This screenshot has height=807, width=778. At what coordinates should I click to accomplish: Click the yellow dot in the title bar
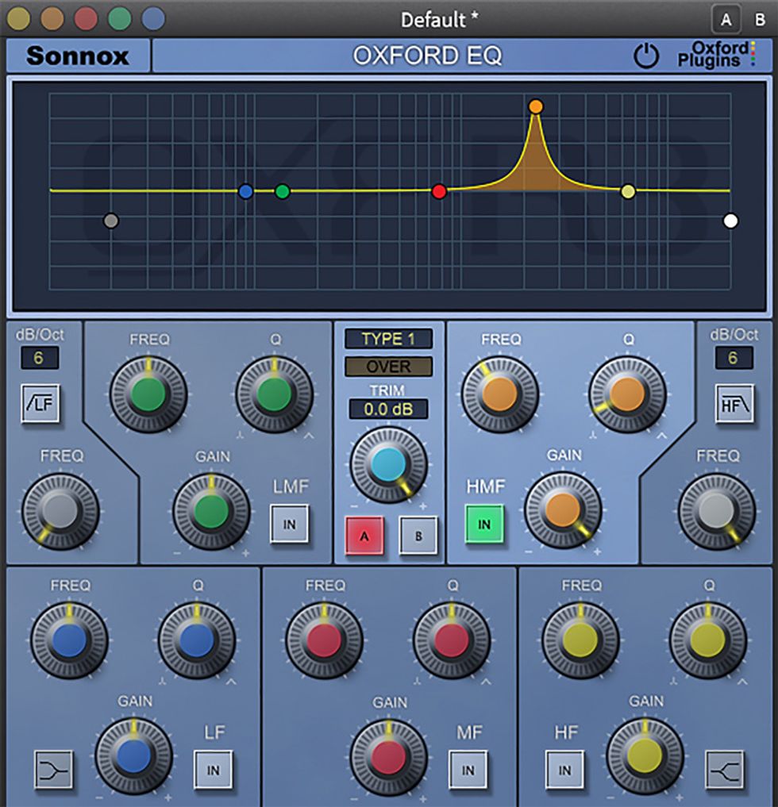point(19,19)
